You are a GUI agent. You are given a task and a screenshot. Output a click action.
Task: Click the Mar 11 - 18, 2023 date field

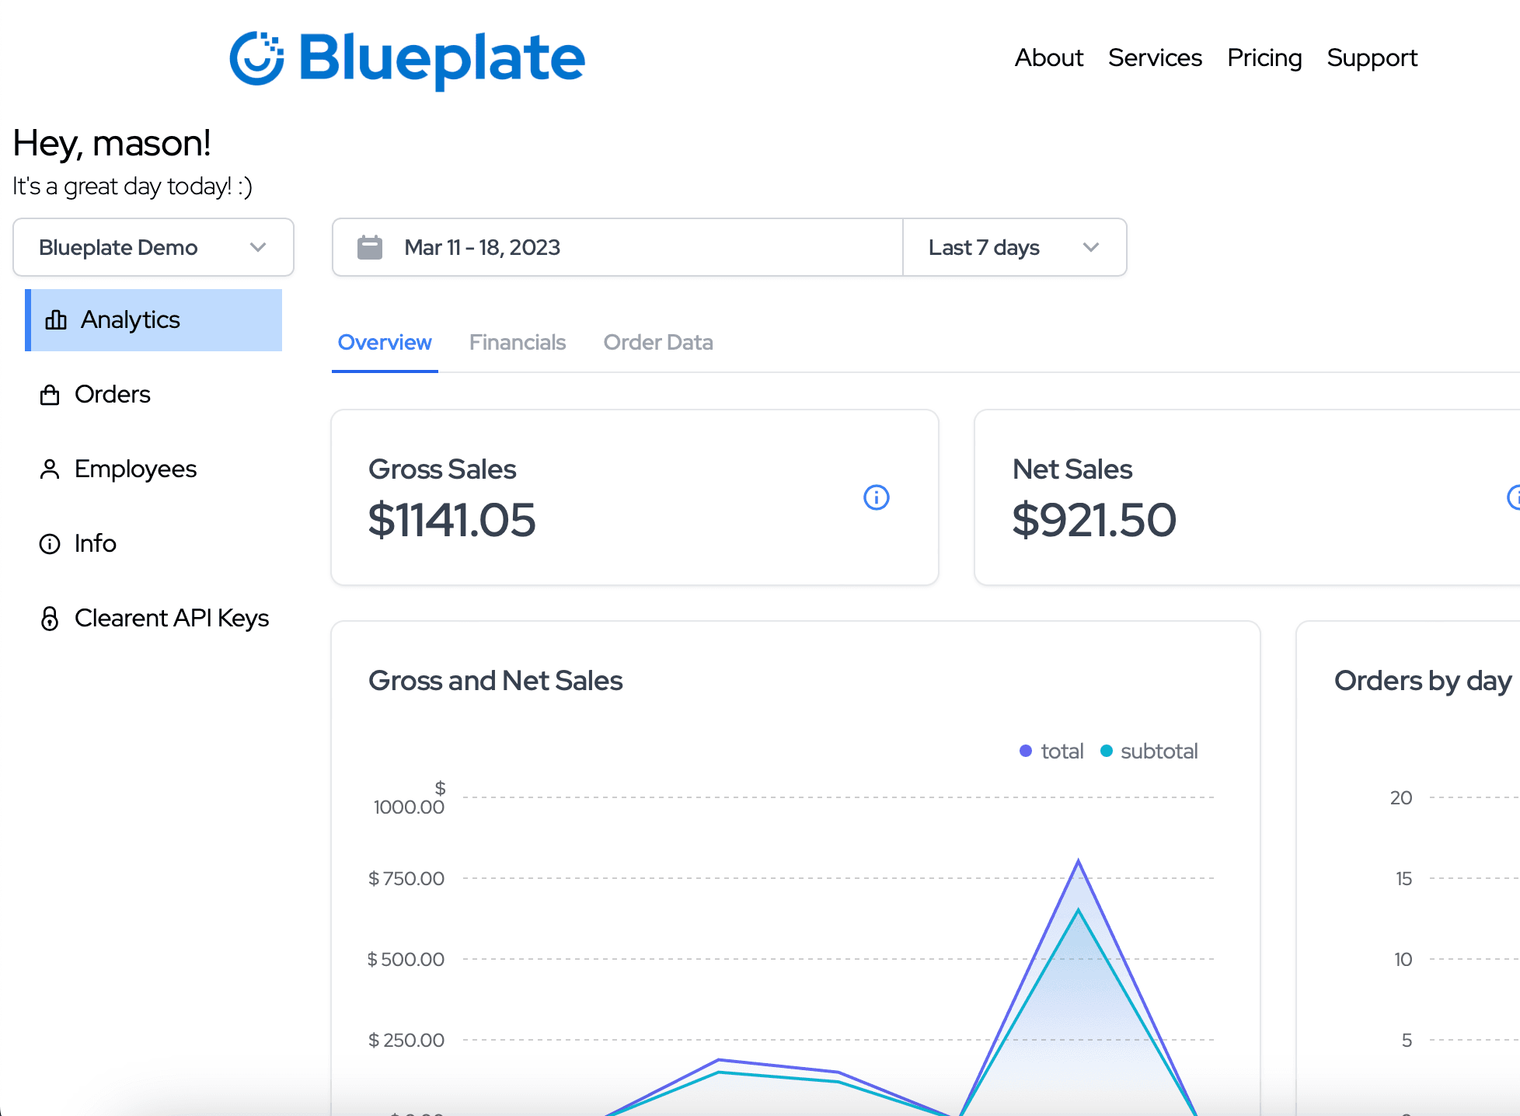[x=618, y=247]
